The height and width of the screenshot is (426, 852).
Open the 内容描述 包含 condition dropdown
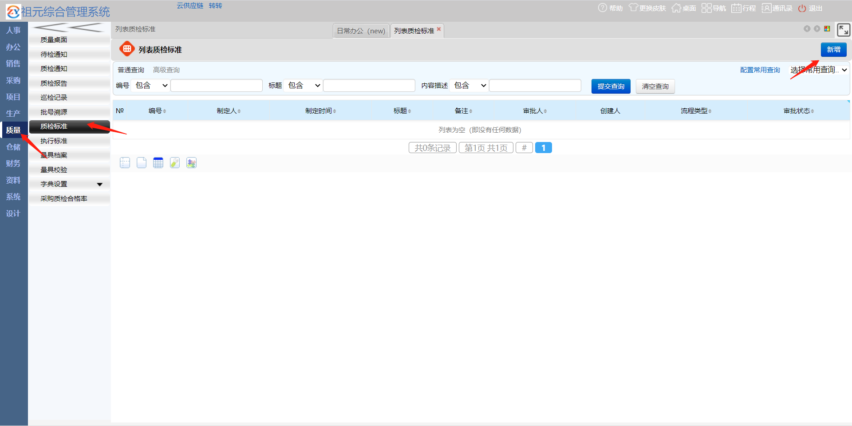pyautogui.click(x=469, y=85)
